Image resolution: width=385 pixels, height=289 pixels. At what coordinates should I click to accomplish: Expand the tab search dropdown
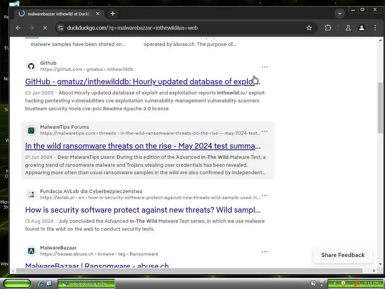click(x=340, y=14)
